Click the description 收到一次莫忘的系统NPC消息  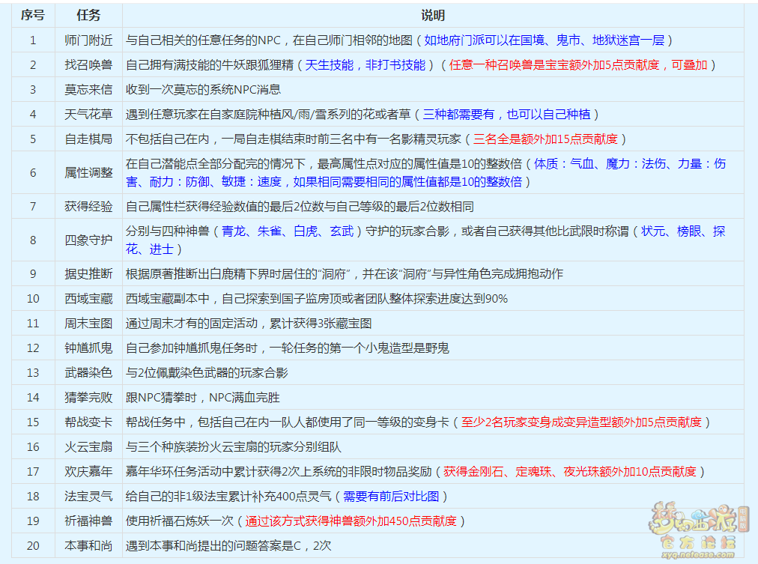203,89
